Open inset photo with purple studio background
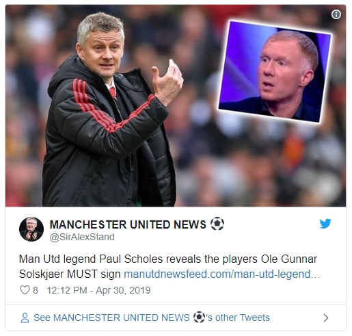This screenshot has width=352, height=336. click(x=275, y=71)
